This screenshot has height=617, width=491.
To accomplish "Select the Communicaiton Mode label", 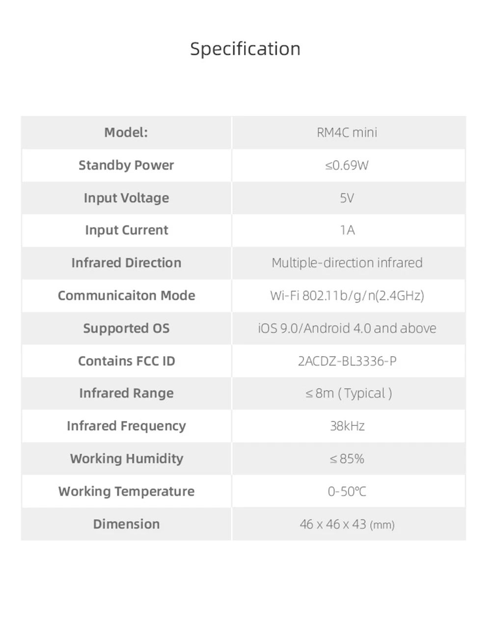I will coord(126,295).
